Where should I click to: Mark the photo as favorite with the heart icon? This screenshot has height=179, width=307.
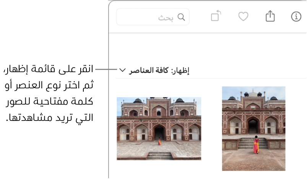243,16
